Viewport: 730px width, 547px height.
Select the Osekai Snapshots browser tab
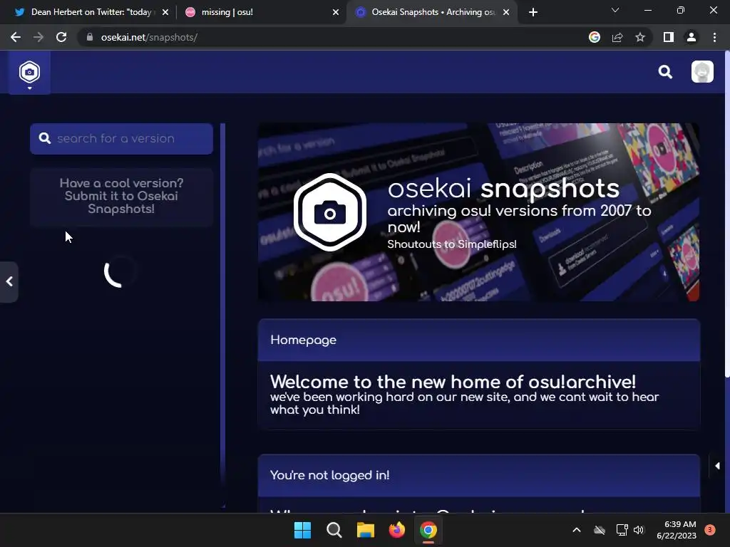432,12
